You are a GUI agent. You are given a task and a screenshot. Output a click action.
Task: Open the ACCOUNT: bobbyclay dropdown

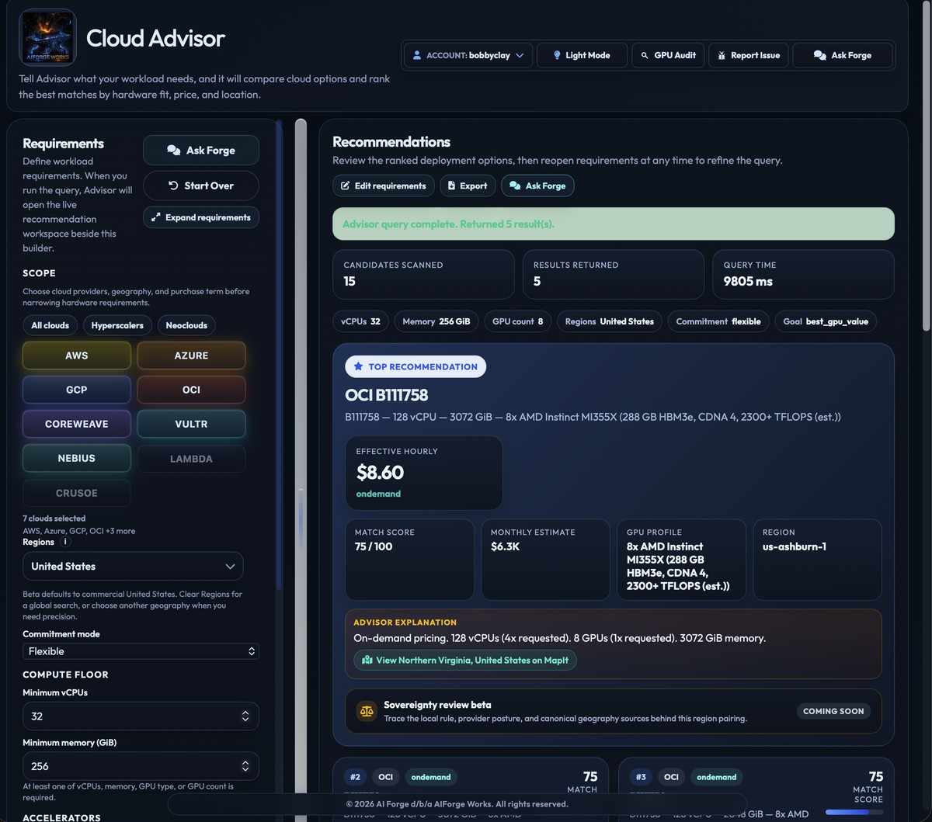(468, 56)
